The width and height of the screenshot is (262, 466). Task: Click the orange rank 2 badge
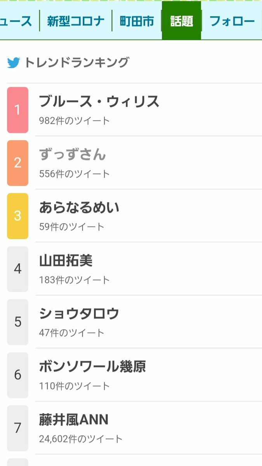click(x=17, y=163)
